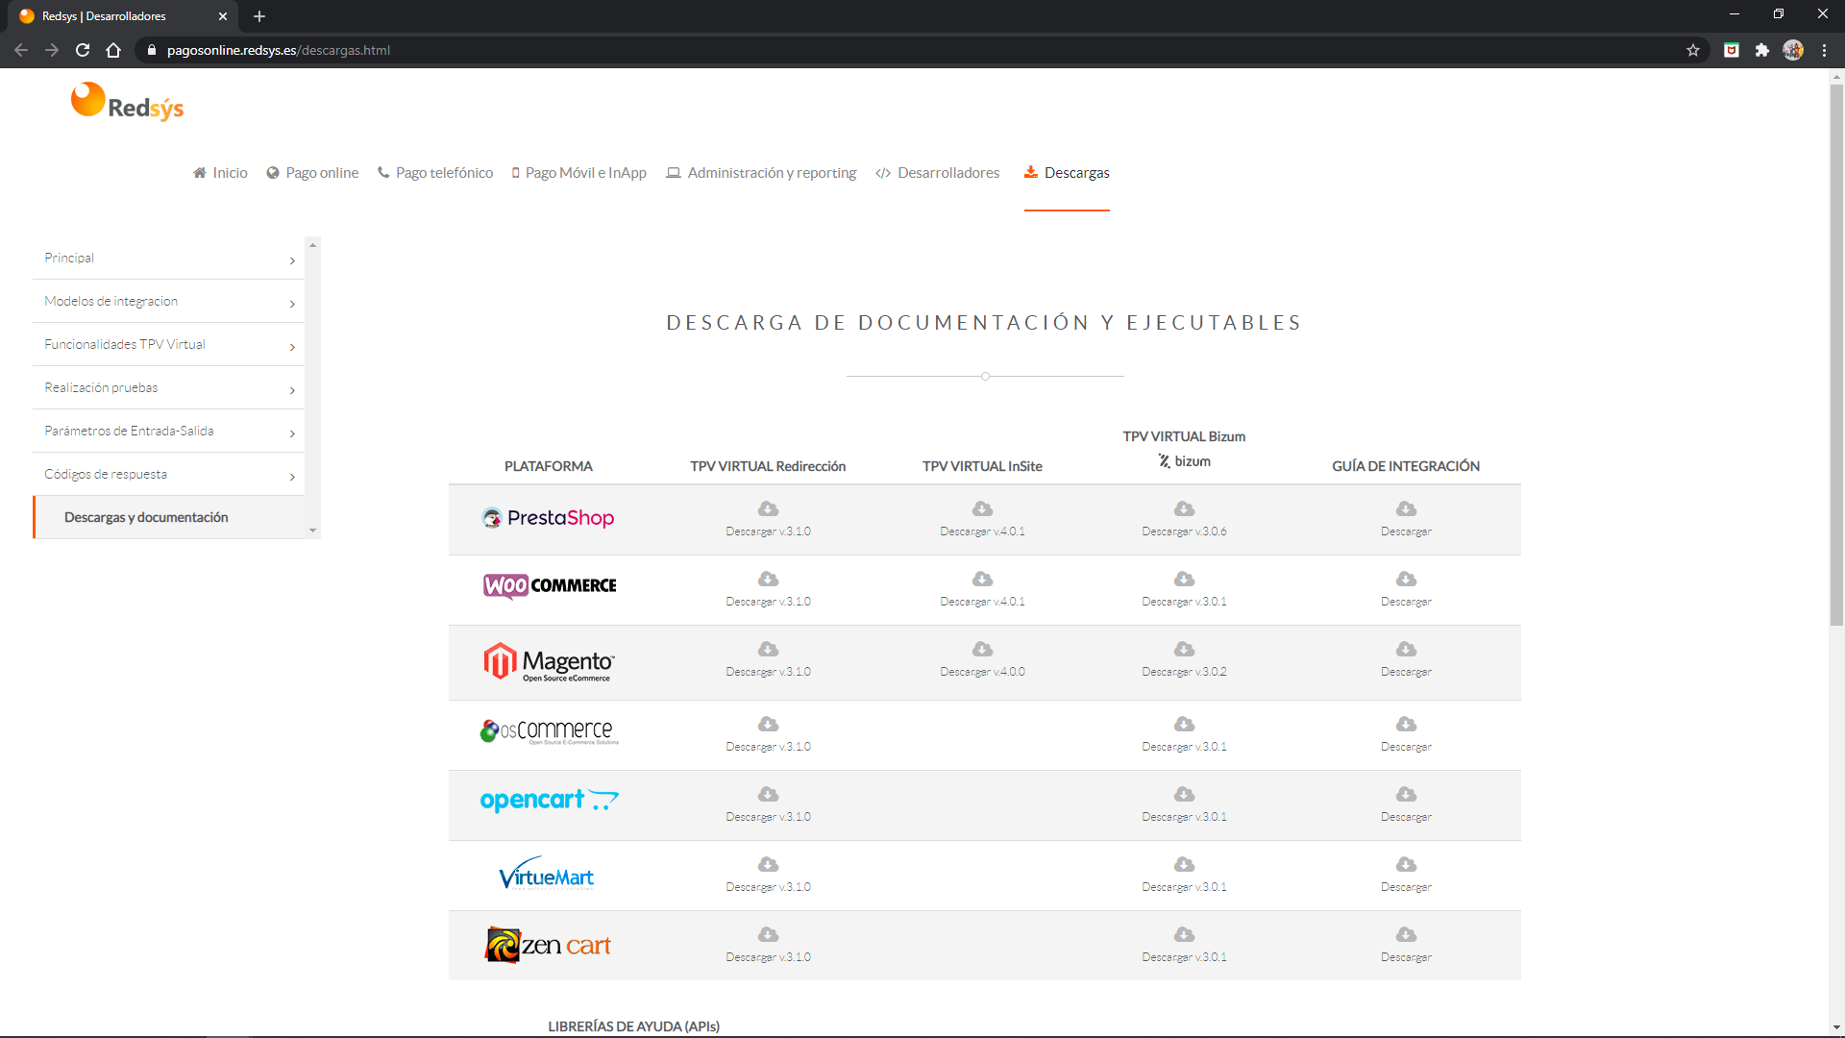1845x1038 pixels.
Task: Click VirtueMart Redirección download cloud icon
Action: pyautogui.click(x=768, y=864)
